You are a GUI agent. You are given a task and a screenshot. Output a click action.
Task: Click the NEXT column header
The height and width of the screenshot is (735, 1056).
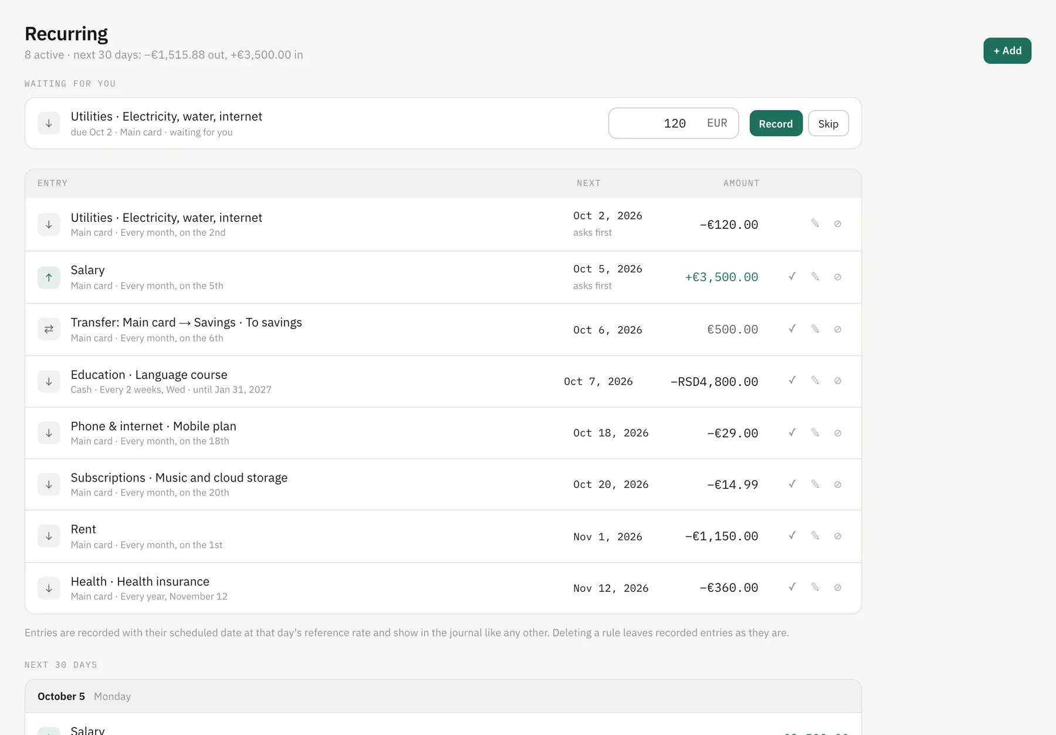[x=588, y=183]
